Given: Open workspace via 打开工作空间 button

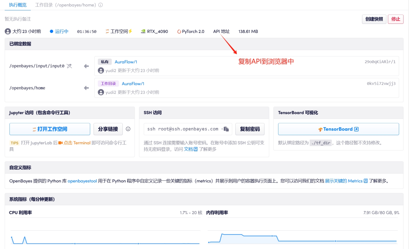Looking at the screenshot, I should (x=50, y=129).
